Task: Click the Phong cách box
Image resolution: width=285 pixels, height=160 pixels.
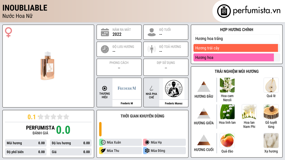Action: tap(119, 67)
